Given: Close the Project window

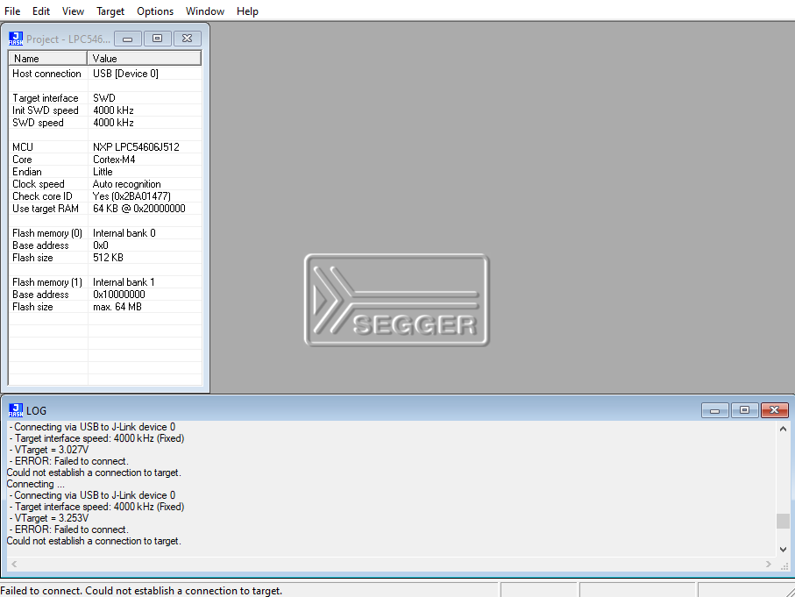Looking at the screenshot, I should pyautogui.click(x=187, y=39).
